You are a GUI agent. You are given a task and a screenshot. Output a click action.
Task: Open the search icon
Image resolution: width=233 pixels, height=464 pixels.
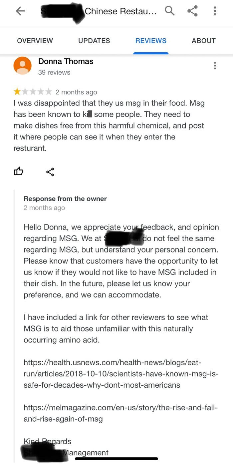tap(170, 11)
